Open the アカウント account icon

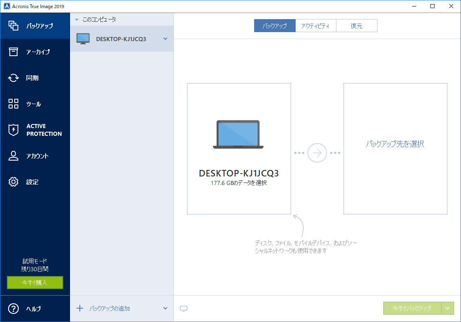click(13, 156)
